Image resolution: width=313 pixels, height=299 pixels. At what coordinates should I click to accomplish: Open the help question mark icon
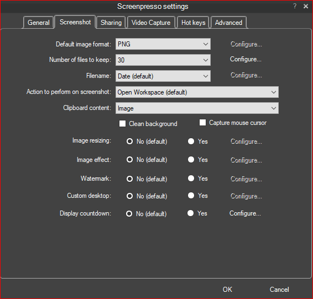295,6
